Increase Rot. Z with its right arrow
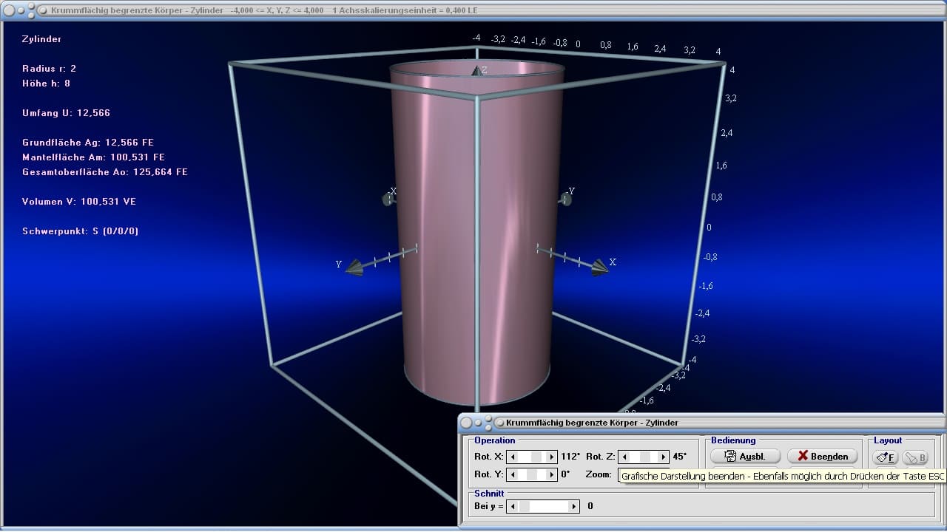 tap(664, 457)
